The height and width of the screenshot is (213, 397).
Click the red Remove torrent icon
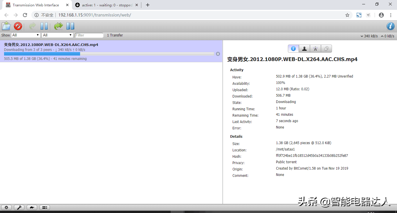pos(18,26)
